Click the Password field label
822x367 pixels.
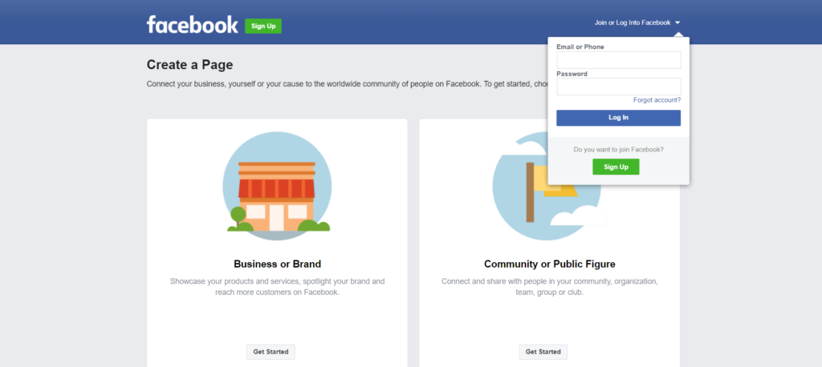572,74
